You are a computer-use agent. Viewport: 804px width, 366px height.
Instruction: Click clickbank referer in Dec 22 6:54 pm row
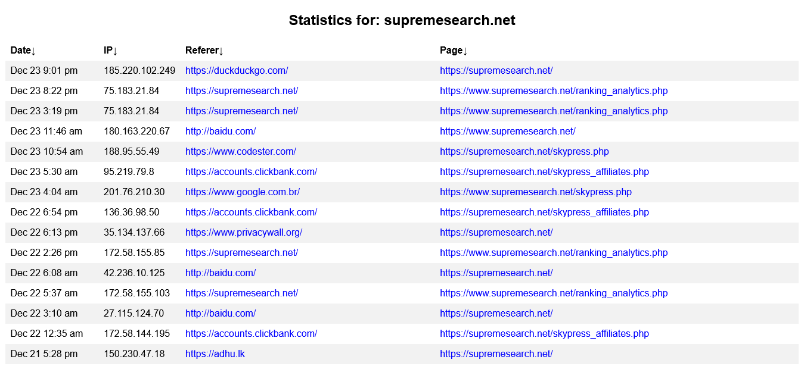pos(251,212)
